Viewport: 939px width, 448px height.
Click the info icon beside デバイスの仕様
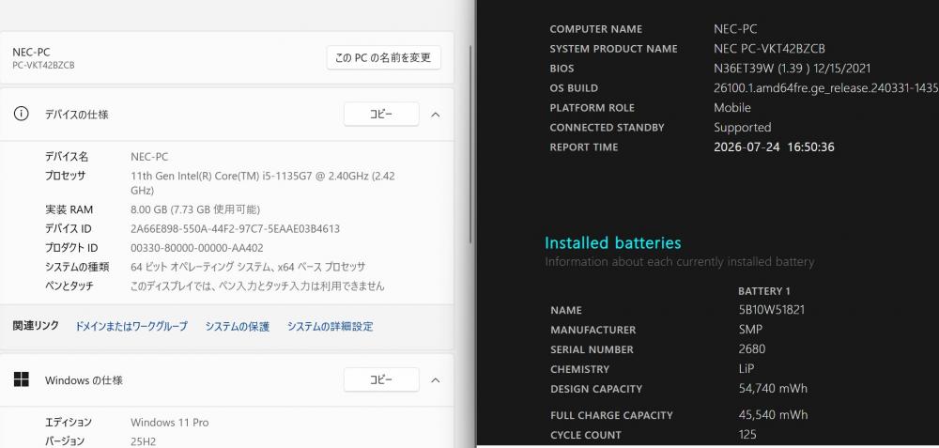pos(21,114)
